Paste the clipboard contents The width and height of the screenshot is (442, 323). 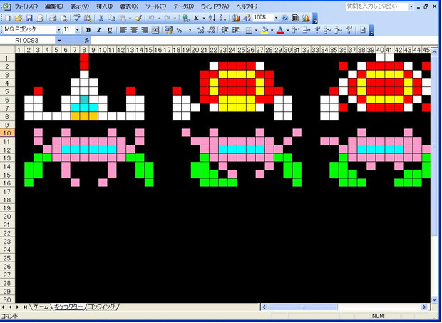123,19
